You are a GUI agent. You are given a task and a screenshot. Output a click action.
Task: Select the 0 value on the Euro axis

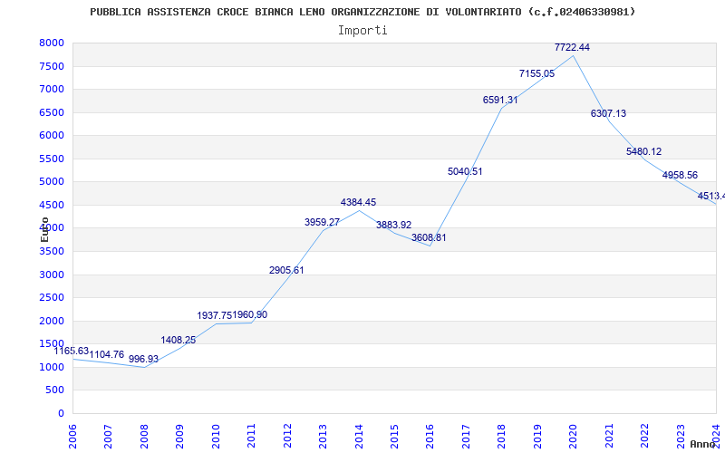click(x=61, y=413)
